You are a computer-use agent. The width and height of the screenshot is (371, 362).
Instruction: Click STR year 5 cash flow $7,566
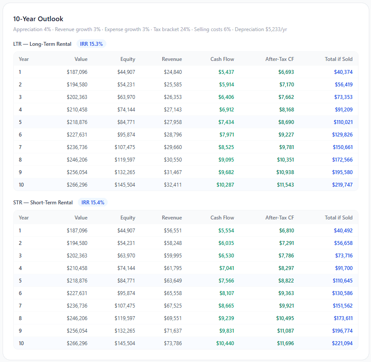226,281
